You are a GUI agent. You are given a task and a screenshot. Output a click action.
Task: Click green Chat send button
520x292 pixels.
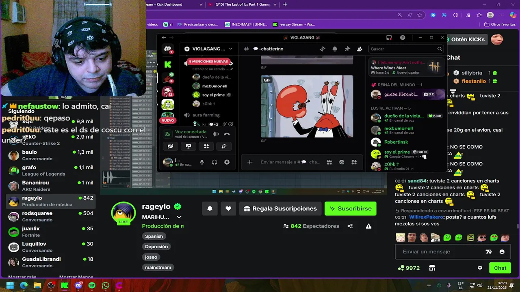click(500, 268)
